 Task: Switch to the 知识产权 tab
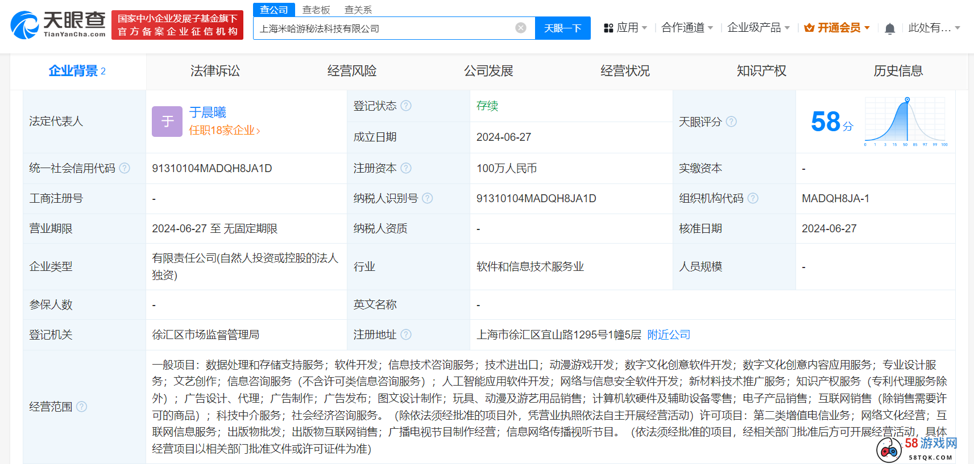(x=761, y=71)
